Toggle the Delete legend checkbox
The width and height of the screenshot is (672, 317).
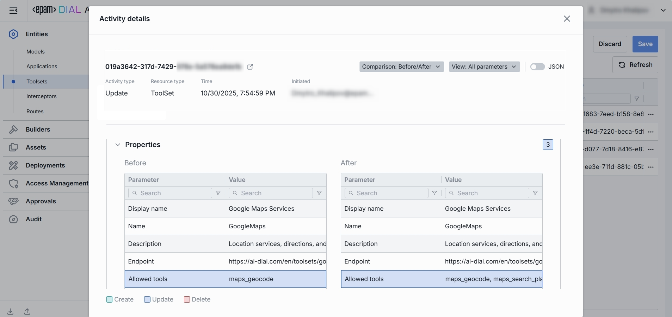click(x=187, y=299)
